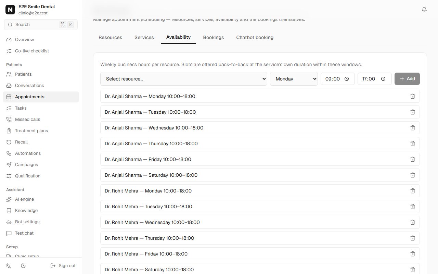Image resolution: width=438 pixels, height=274 pixels.
Task: Open the Bookings tab
Action: click(x=214, y=37)
